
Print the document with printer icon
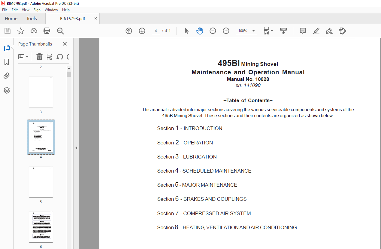point(47,31)
